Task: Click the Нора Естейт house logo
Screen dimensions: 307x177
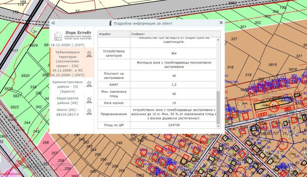Action: pyautogui.click(x=58, y=36)
